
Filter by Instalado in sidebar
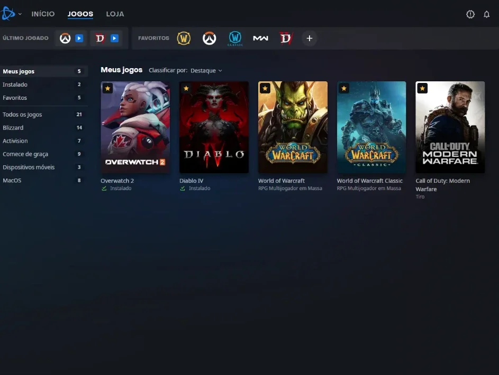[43, 85]
